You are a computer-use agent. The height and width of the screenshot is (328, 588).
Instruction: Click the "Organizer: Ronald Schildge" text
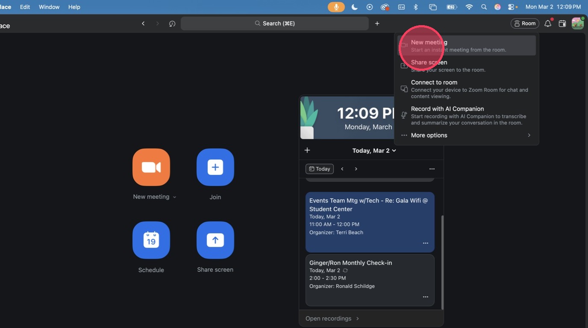pyautogui.click(x=342, y=286)
